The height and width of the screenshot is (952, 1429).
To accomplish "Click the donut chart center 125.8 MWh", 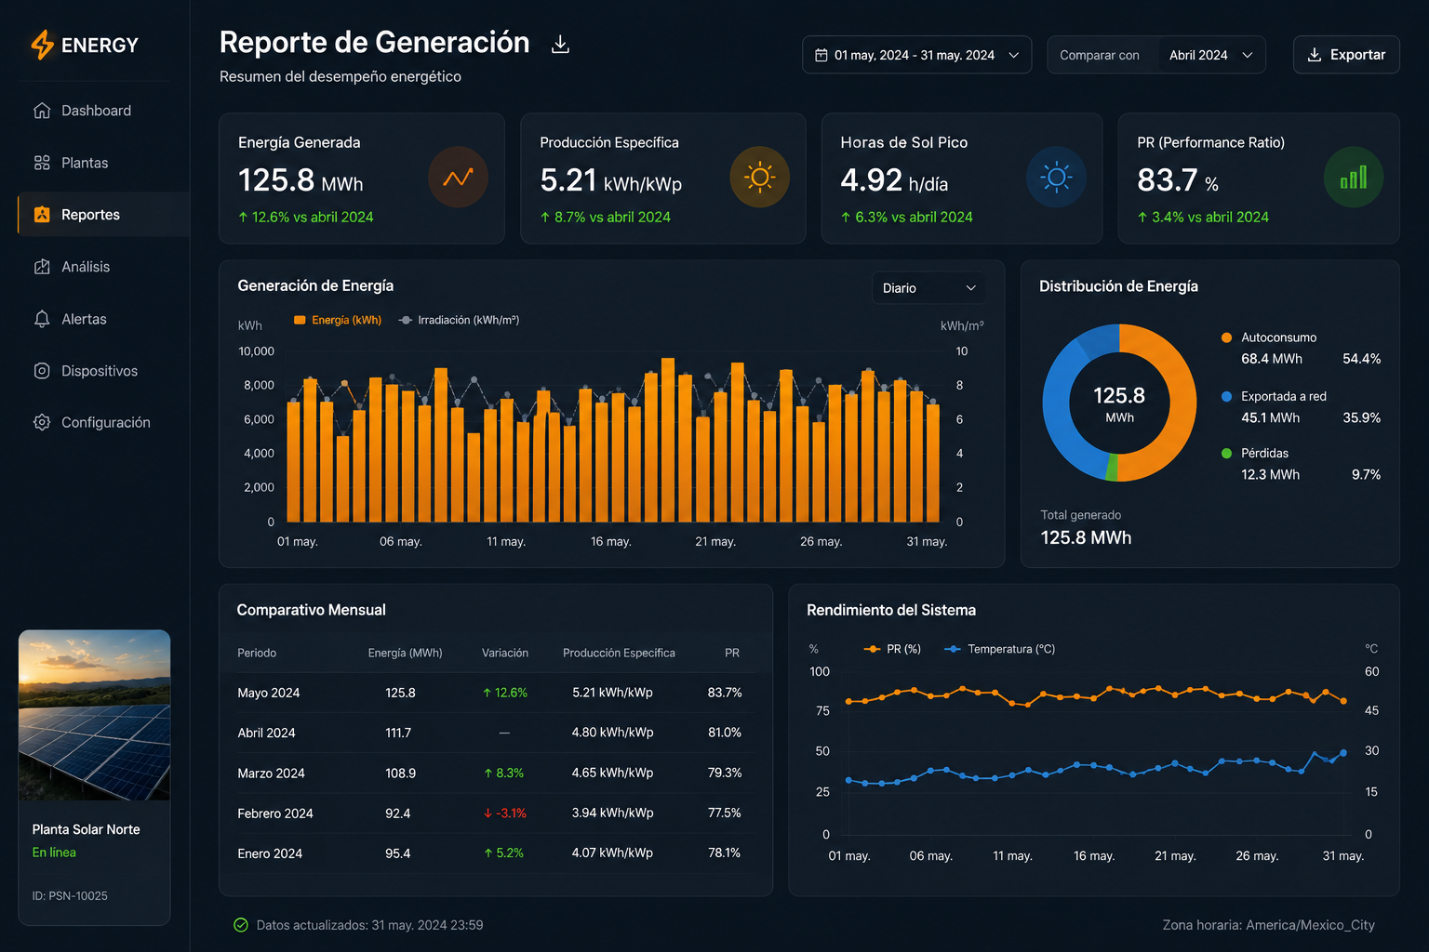I will tap(1119, 404).
